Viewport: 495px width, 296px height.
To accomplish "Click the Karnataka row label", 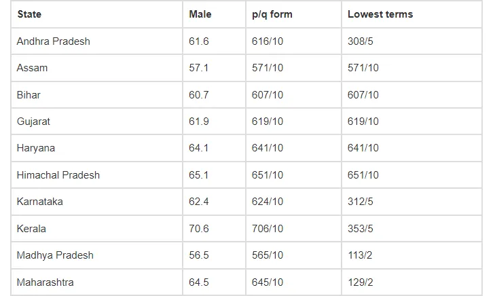I will coord(39,202).
